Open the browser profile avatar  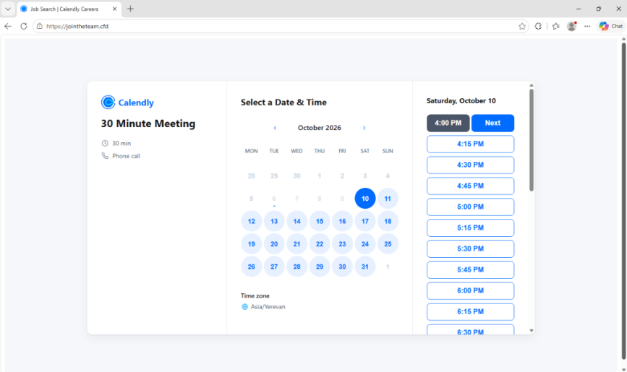coord(572,26)
